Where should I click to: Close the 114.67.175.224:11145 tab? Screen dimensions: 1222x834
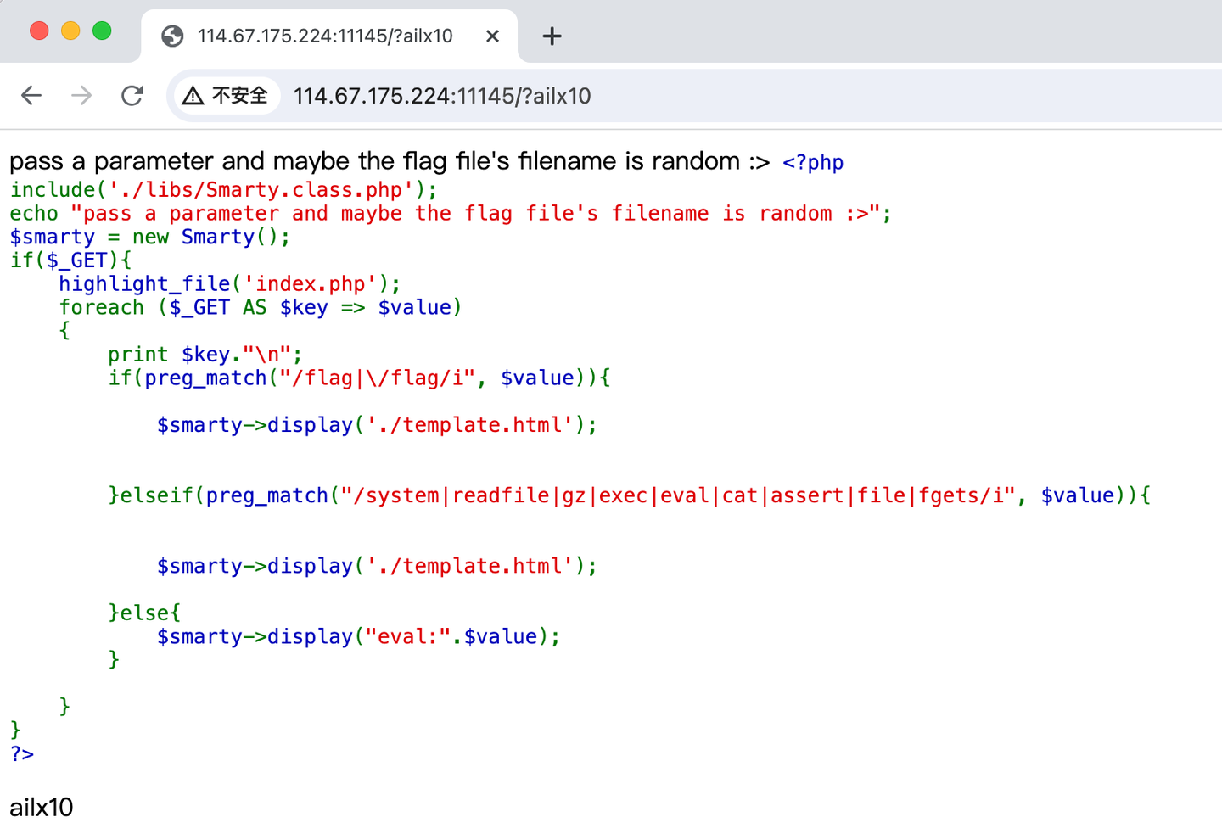coord(492,36)
